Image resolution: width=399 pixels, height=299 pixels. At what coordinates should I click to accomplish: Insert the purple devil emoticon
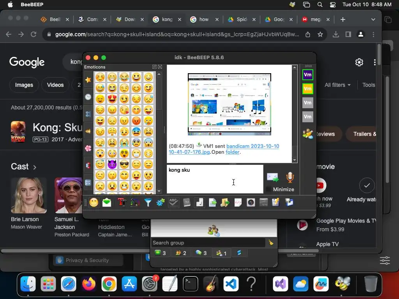(x=112, y=165)
